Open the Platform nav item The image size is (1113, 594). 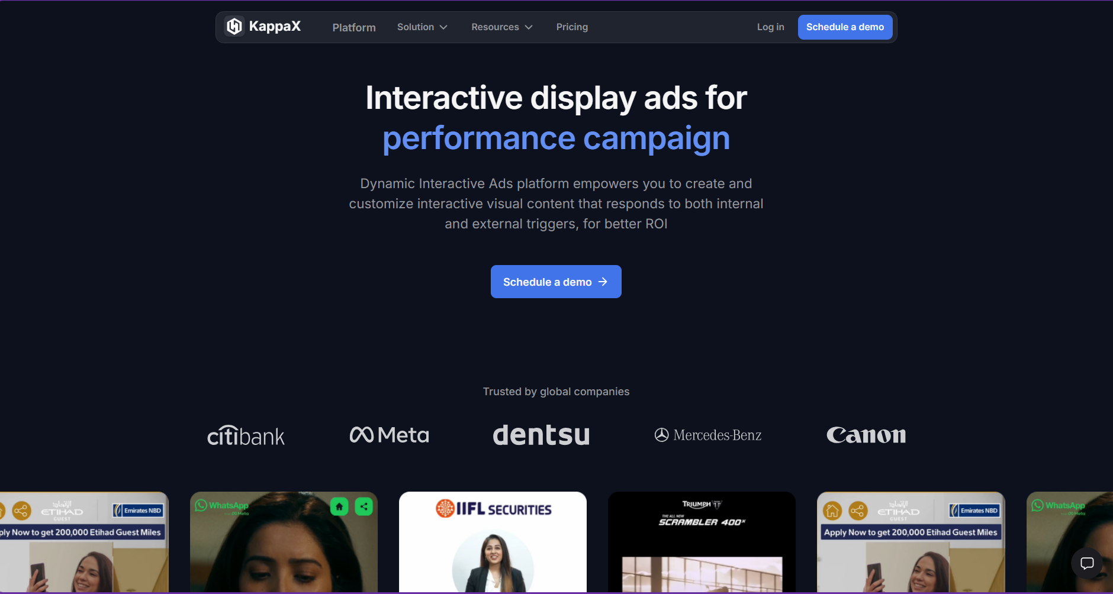(354, 27)
